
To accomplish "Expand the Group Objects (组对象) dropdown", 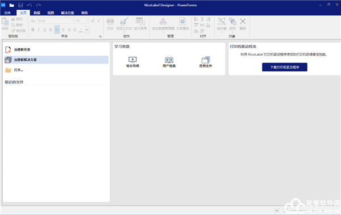I will [222, 32].
